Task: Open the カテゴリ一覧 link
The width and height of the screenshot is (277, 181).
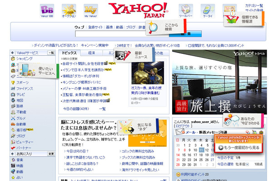Action: (x=254, y=5)
